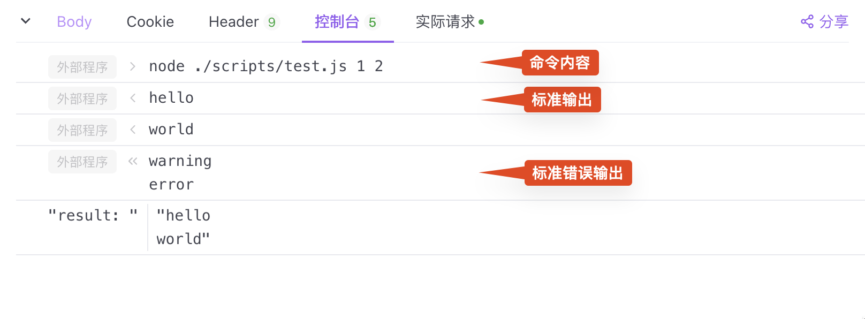Viewport: 865px width, 319px height.
Task: Click the command input arrow icon
Action: pyautogui.click(x=133, y=67)
